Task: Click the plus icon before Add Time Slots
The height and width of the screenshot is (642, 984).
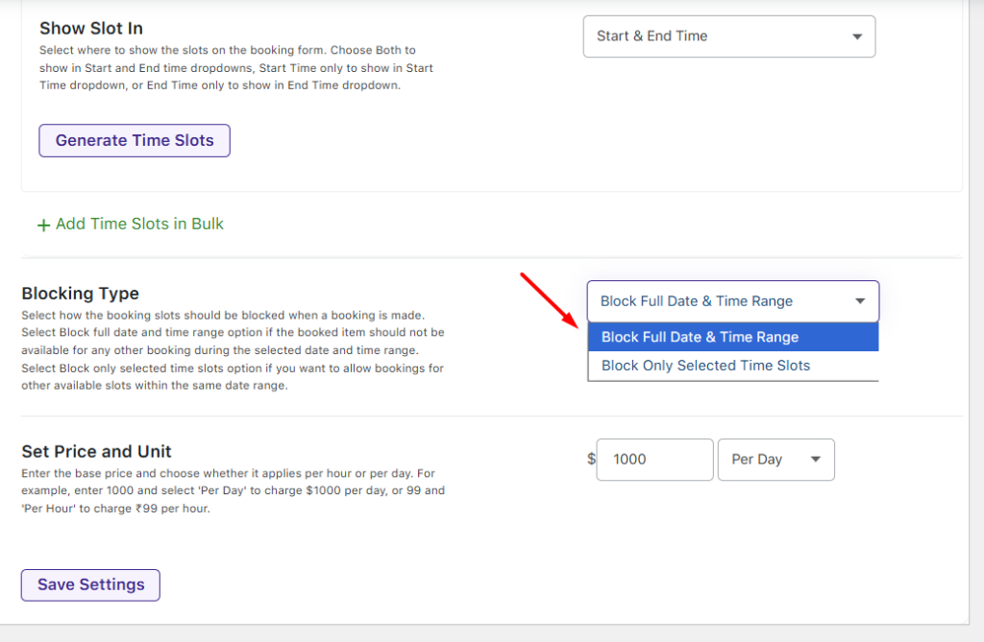Action: click(x=43, y=225)
